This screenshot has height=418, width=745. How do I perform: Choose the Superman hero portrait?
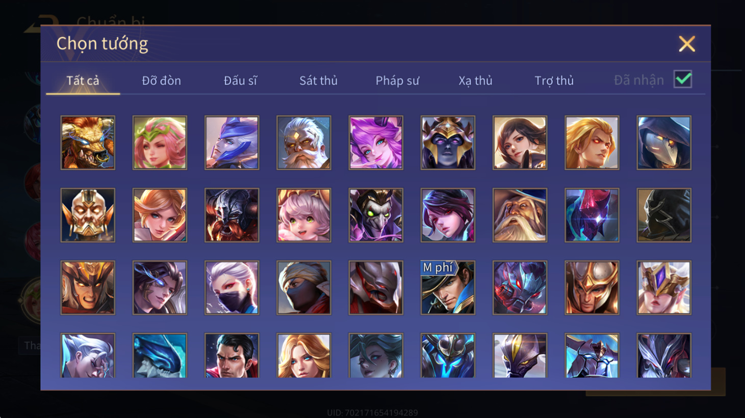(x=232, y=355)
